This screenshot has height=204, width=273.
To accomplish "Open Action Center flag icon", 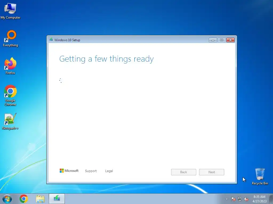I will click(x=233, y=199).
